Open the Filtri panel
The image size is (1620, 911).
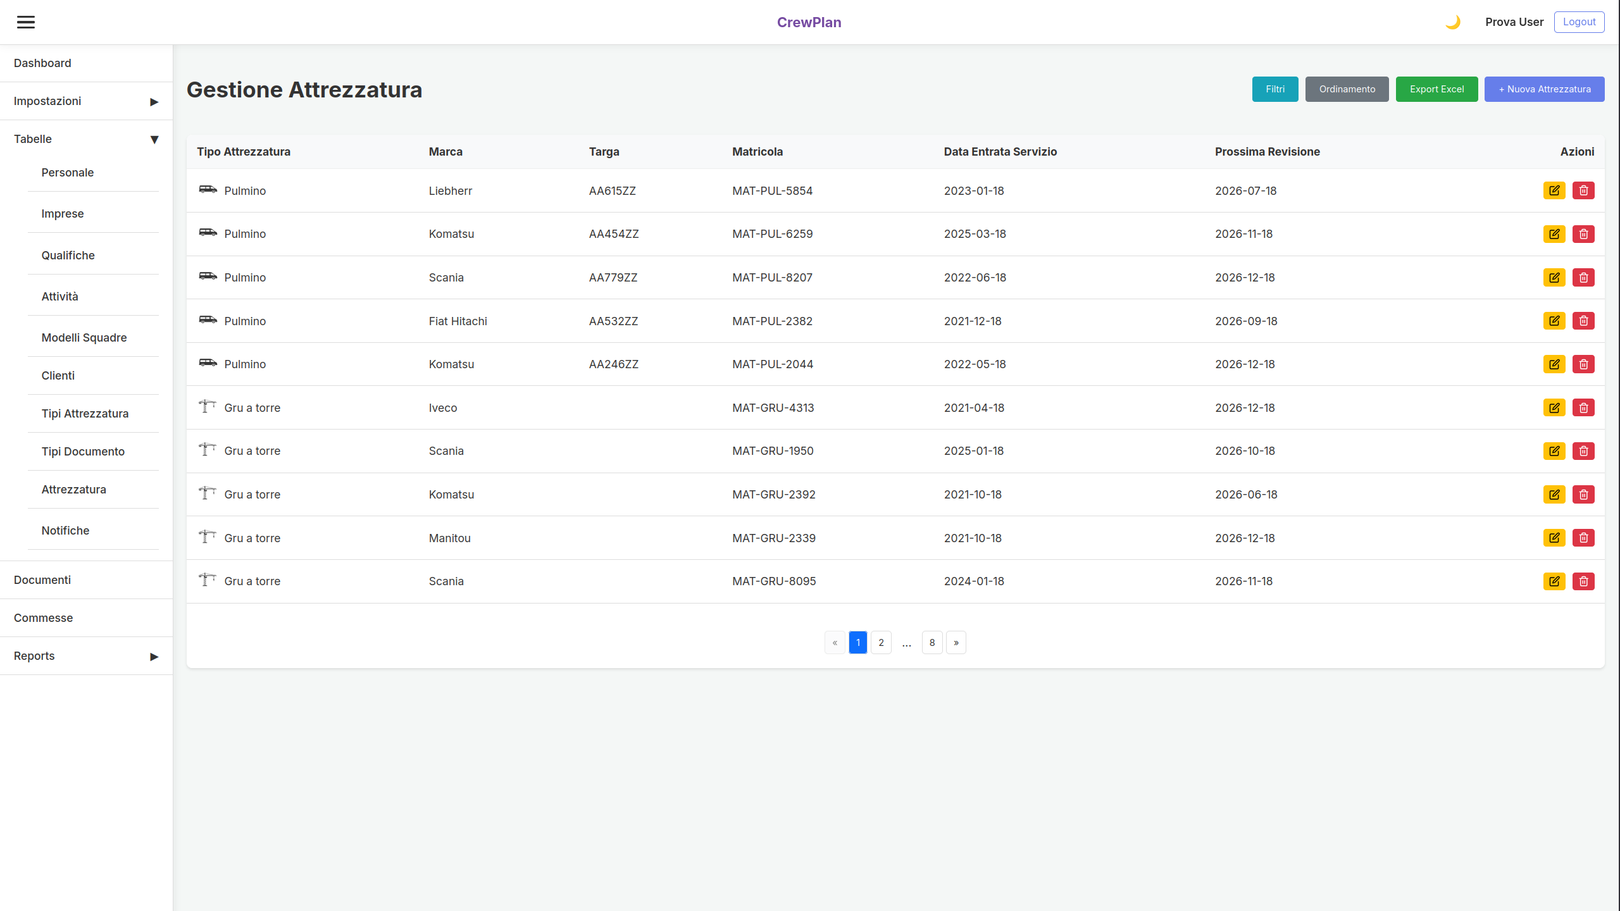(x=1274, y=89)
